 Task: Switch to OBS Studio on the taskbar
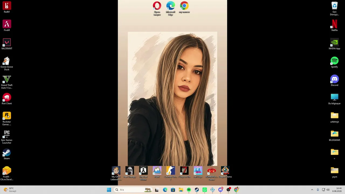point(229,190)
